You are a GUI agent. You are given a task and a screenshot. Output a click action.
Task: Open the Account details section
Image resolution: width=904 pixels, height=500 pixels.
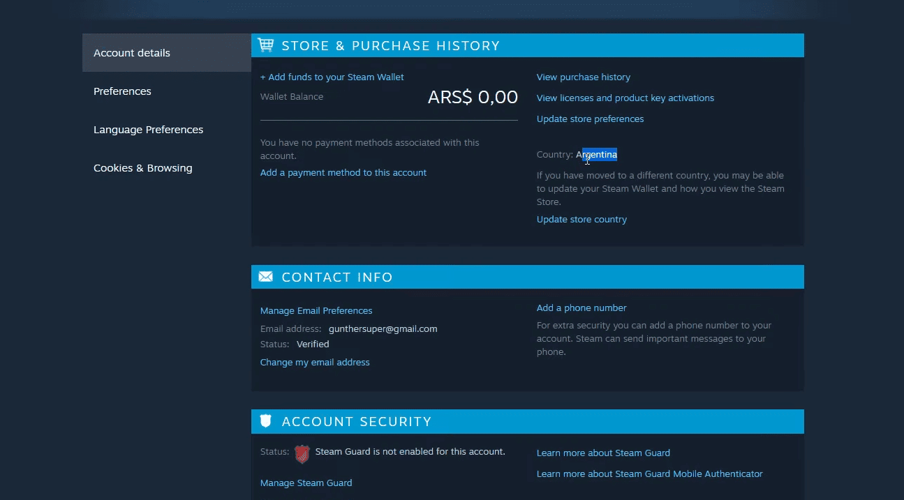point(166,53)
